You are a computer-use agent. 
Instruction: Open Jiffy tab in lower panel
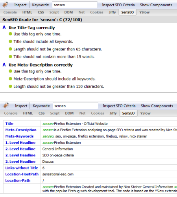point(113,113)
